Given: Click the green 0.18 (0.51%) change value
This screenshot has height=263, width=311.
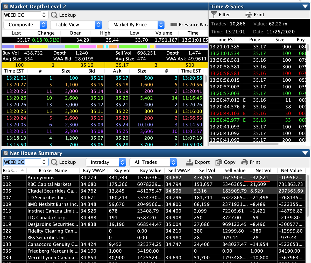Looking at the screenshot, I should tap(46, 40).
